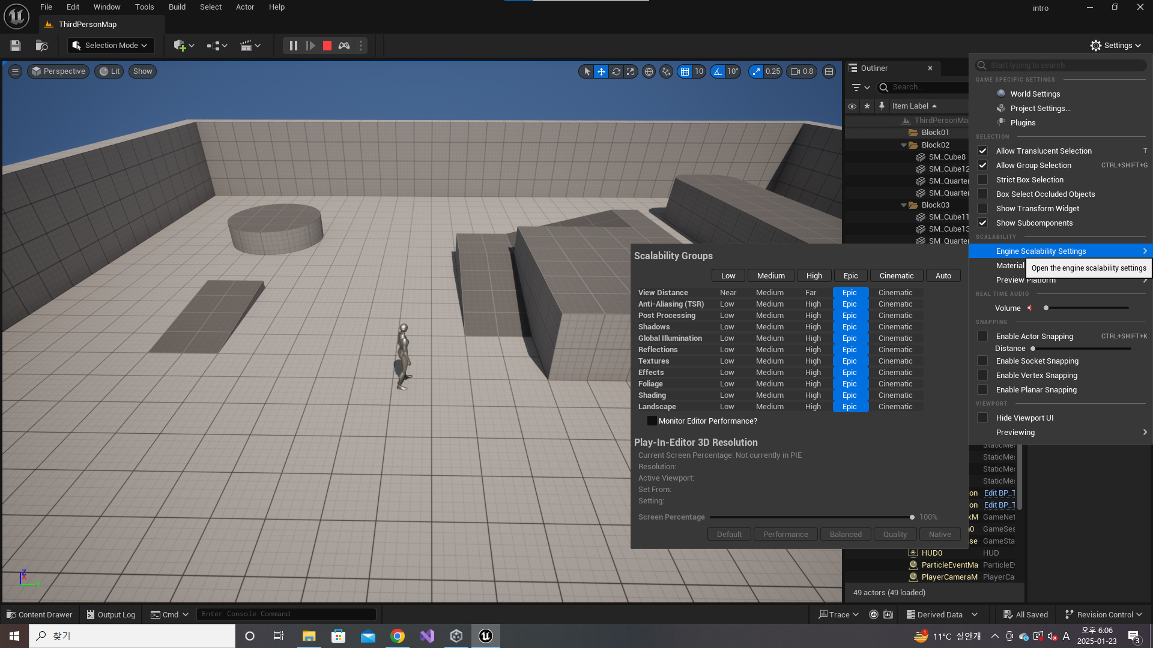Activate the translate (move) tool
This screenshot has width=1153, height=648.
click(x=601, y=71)
